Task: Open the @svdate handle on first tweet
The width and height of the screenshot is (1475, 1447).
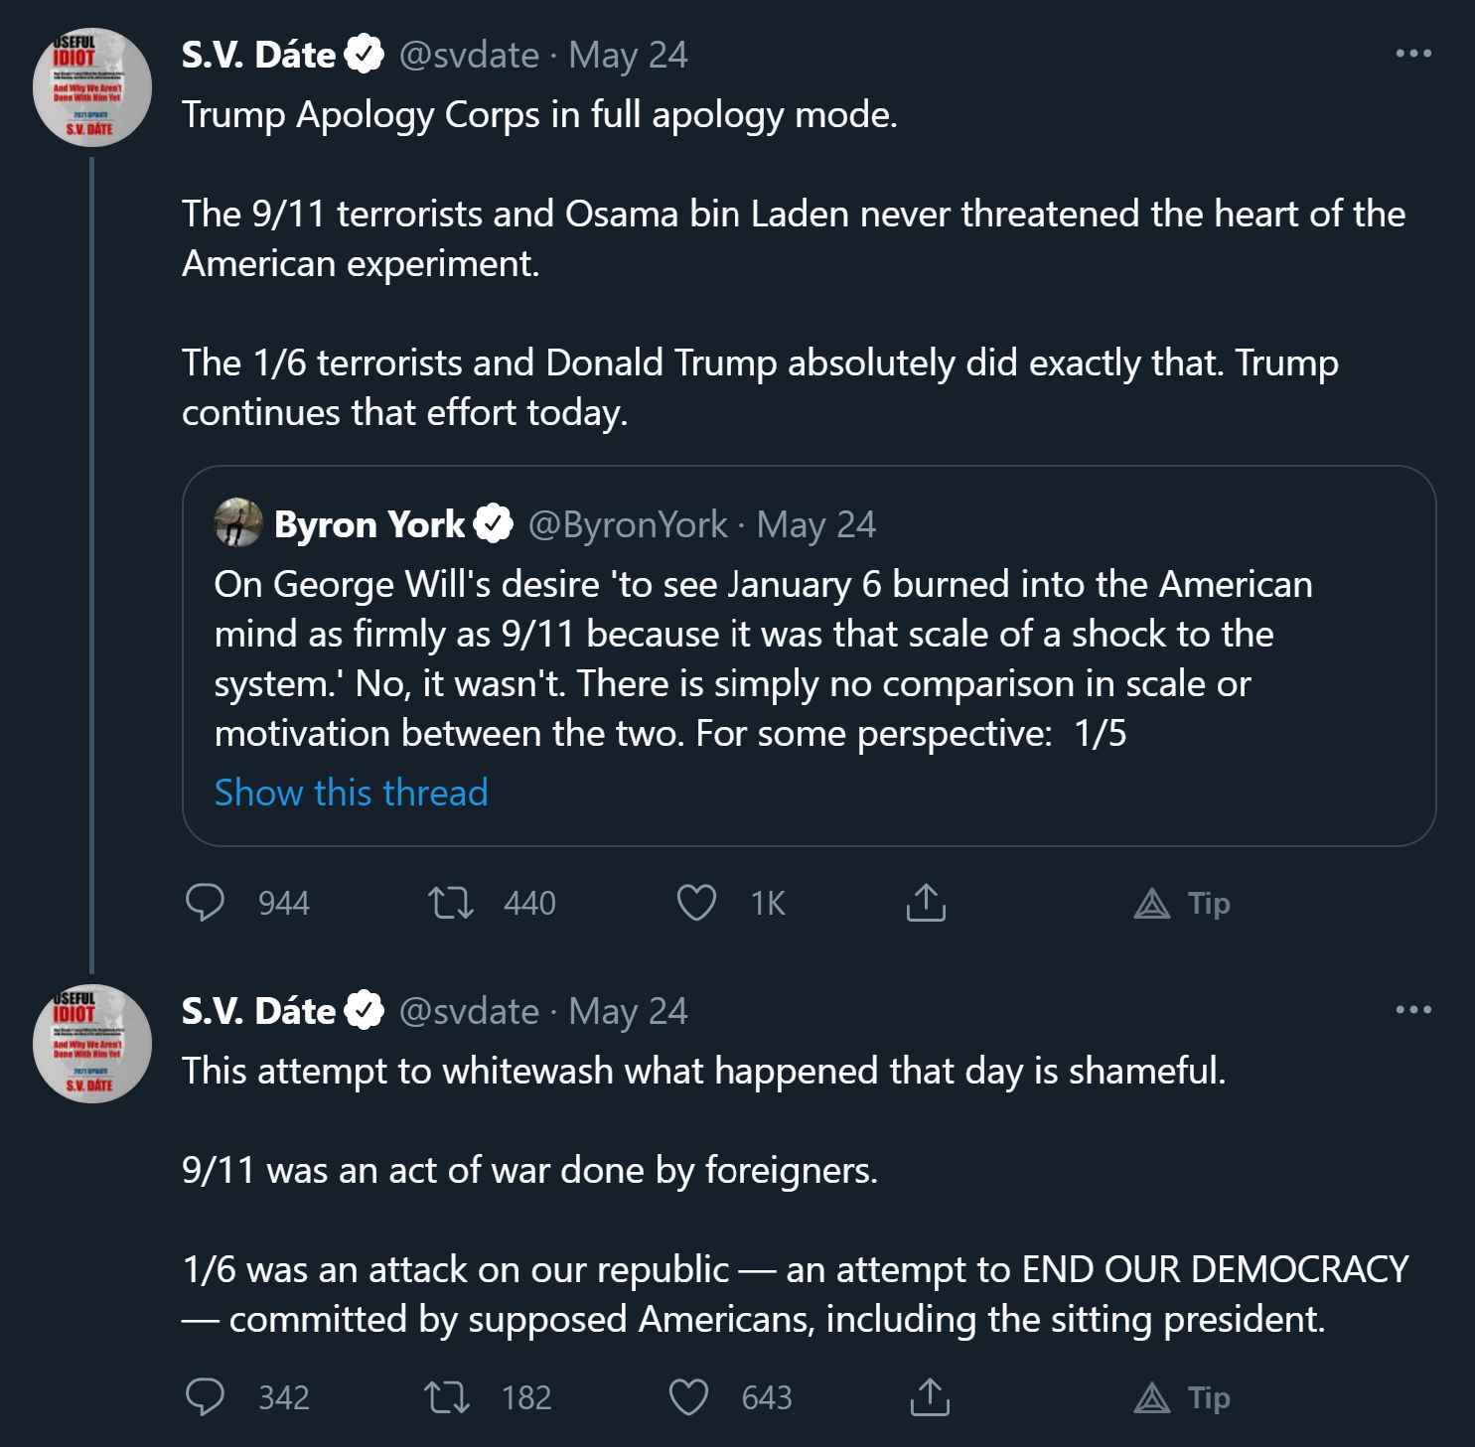Action: click(x=469, y=55)
